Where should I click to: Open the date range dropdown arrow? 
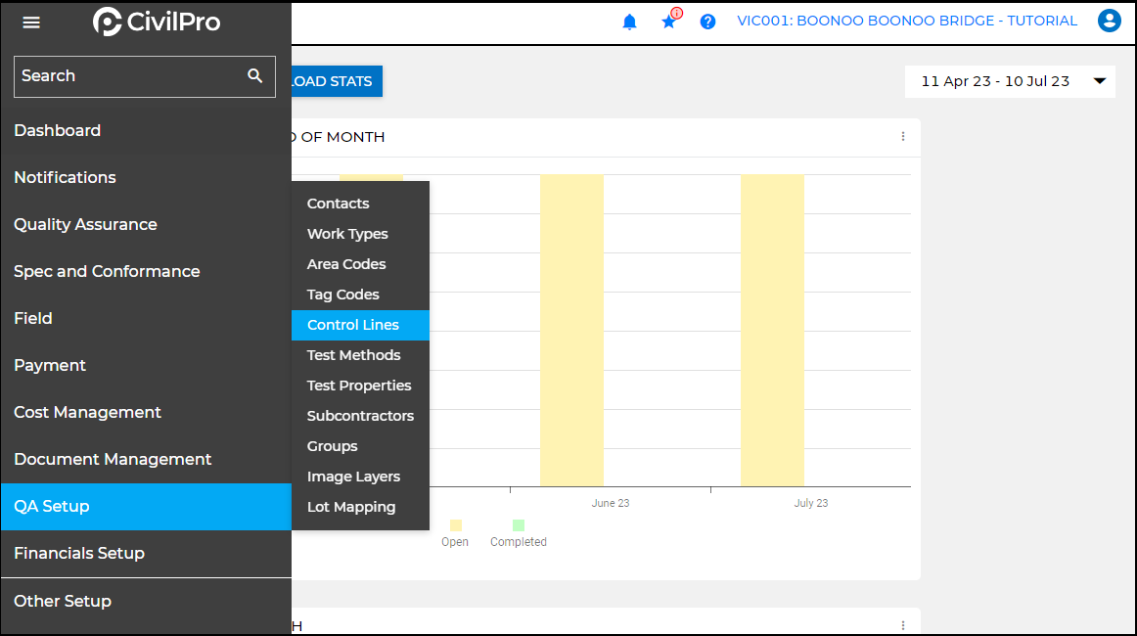(1099, 81)
